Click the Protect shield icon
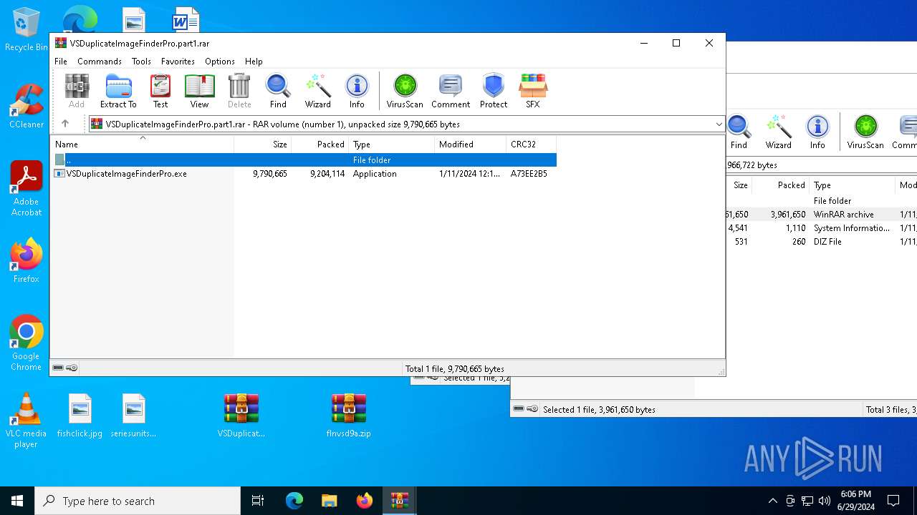 coord(494,91)
